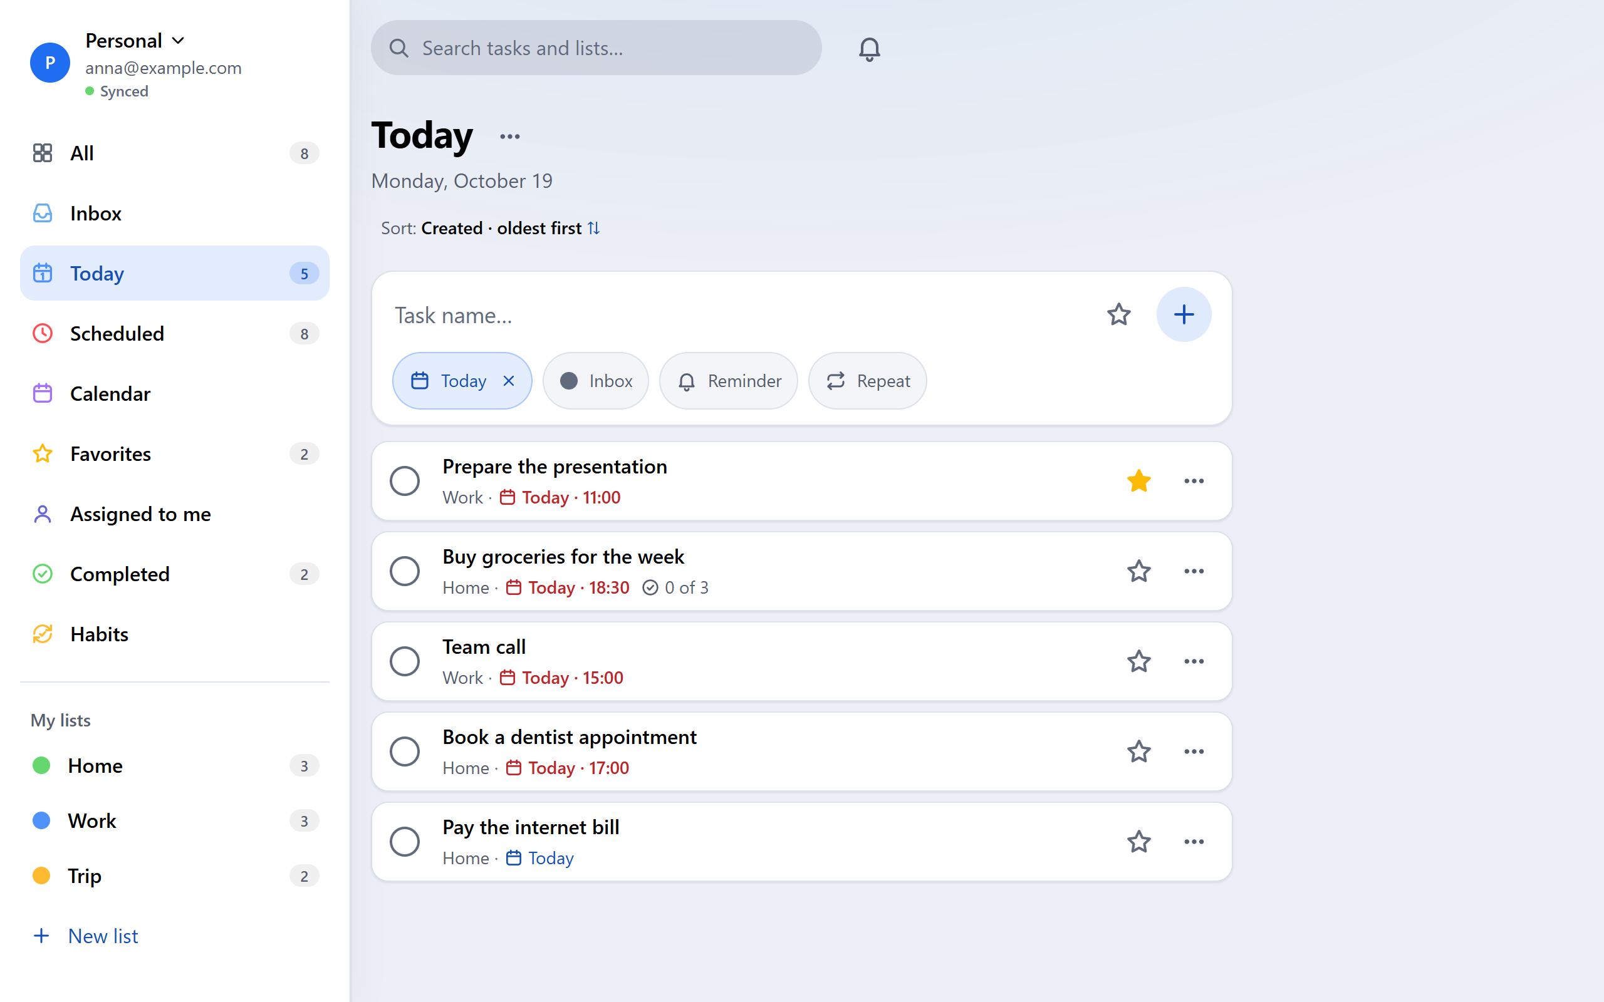Show Completed tasks
The image size is (1604, 1002).
pos(175,574)
